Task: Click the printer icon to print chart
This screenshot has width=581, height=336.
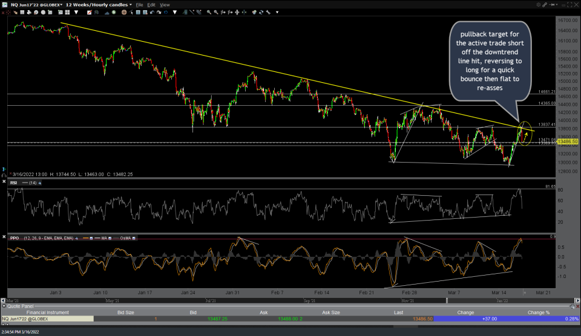Action: [29, 12]
